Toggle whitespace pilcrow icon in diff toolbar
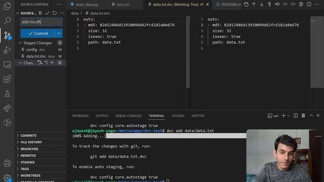The height and width of the screenshot is (182, 324). [x=269, y=5]
